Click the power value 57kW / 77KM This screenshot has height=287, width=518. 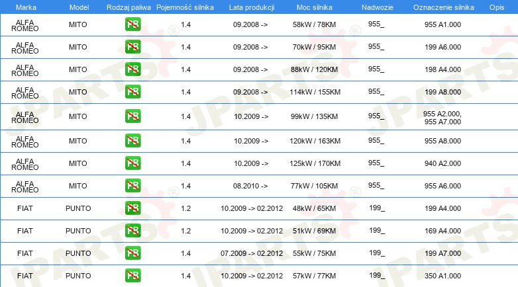point(314,276)
